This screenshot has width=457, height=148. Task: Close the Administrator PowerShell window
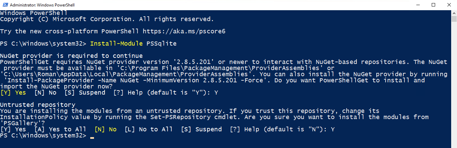click(449, 5)
